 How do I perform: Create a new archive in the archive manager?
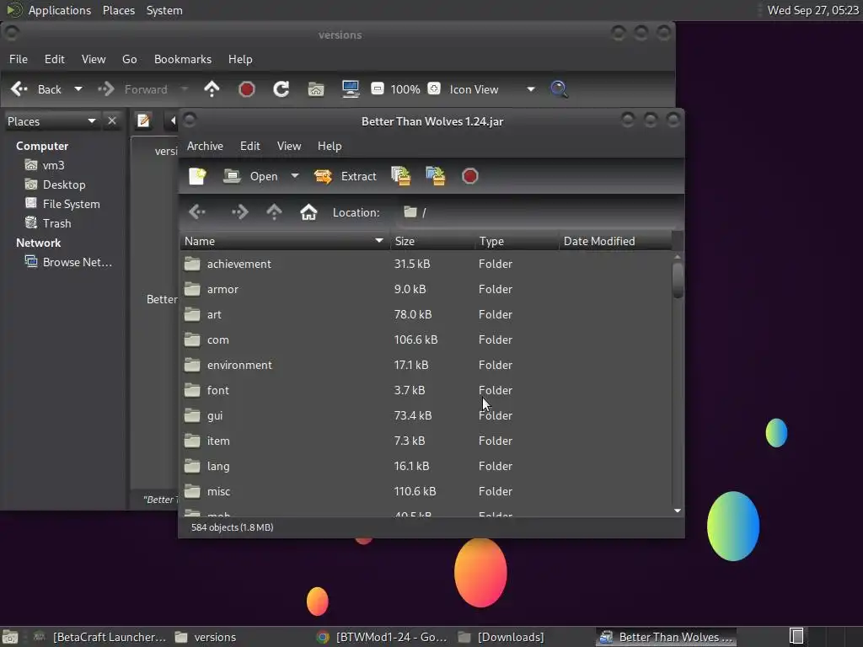[x=197, y=176]
